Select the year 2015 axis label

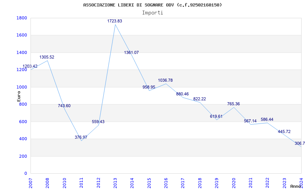point(149,183)
